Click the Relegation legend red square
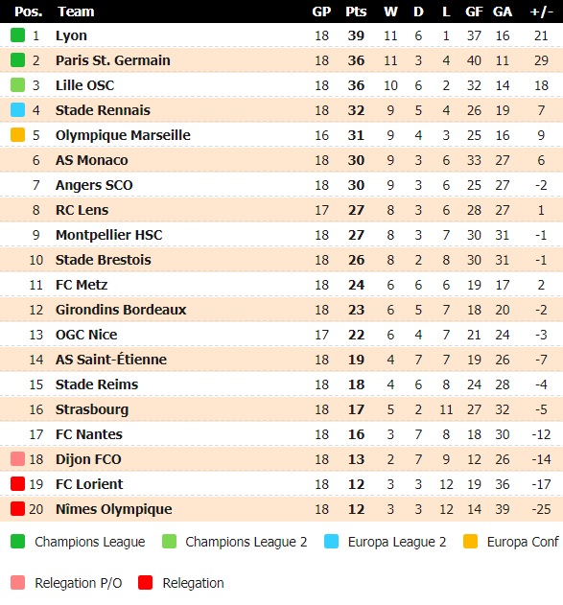The image size is (563, 605). click(x=146, y=583)
